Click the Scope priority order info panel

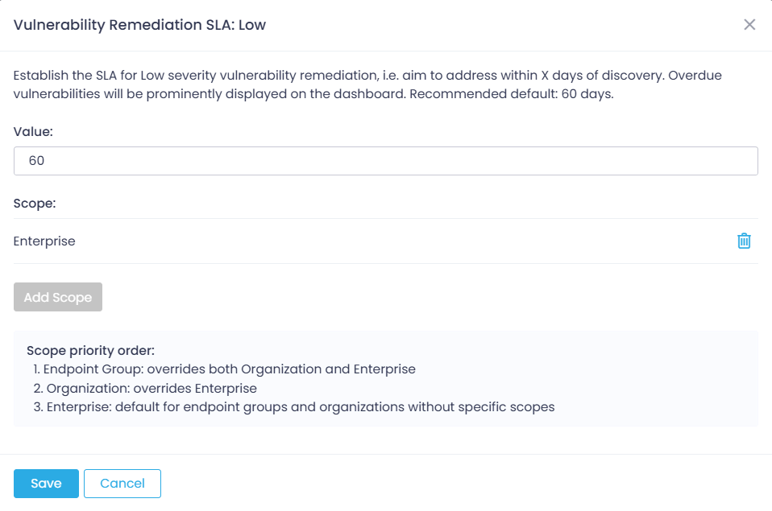pyautogui.click(x=385, y=378)
